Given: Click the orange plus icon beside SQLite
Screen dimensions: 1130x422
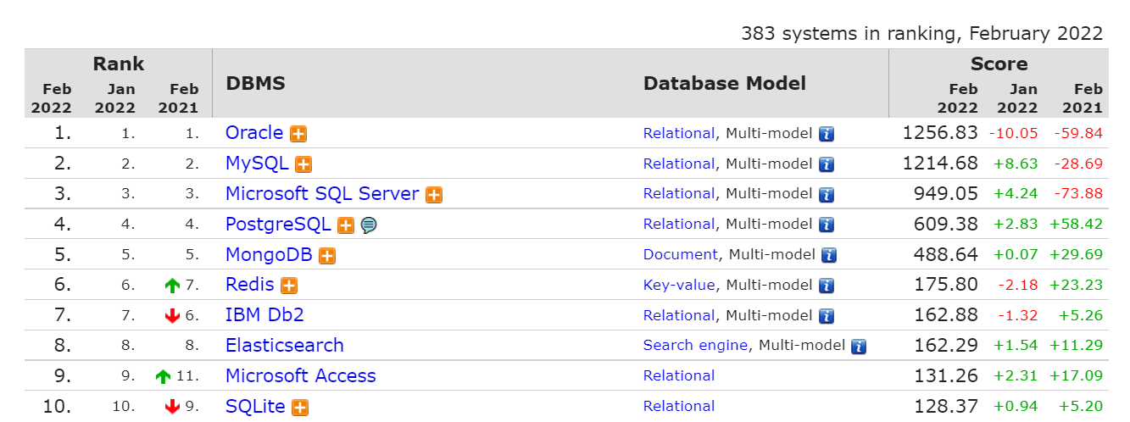Looking at the screenshot, I should point(300,408).
